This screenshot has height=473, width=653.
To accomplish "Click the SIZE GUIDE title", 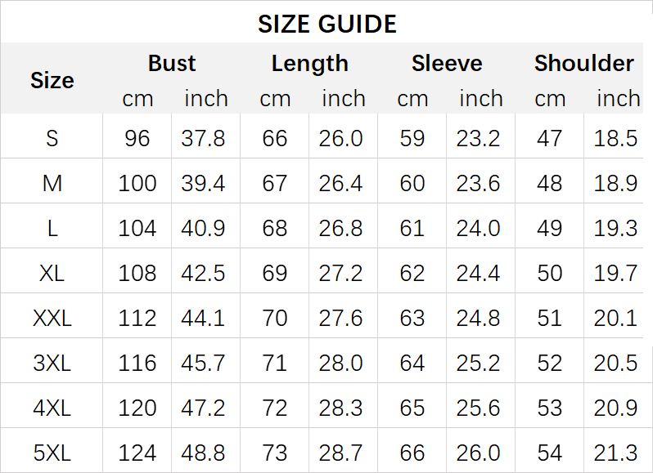I will [326, 25].
